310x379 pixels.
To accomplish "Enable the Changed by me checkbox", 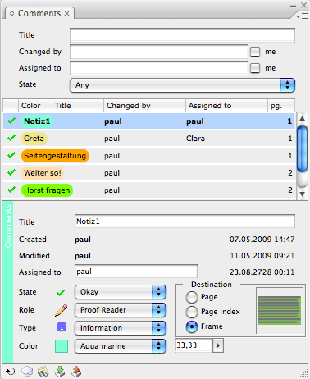I will click(x=255, y=52).
